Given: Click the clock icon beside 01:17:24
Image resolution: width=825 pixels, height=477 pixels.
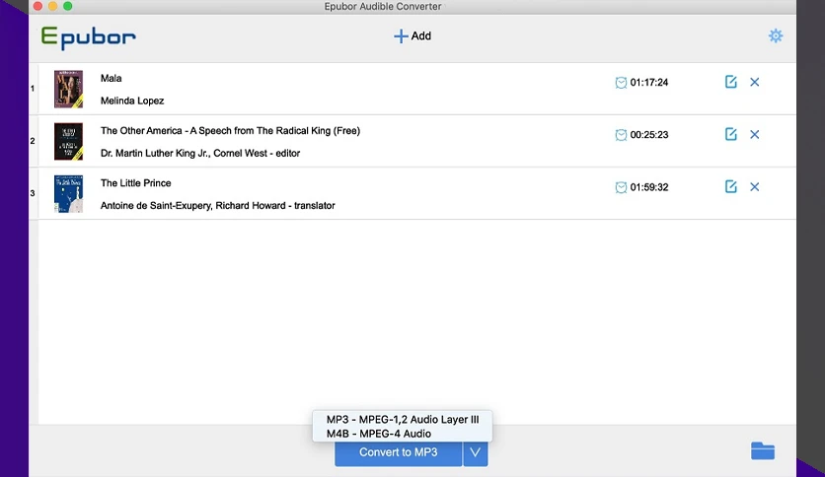Looking at the screenshot, I should 621,83.
